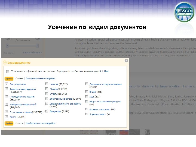Check Не распечатываемые ресурсы checkbox

tap(87, 102)
